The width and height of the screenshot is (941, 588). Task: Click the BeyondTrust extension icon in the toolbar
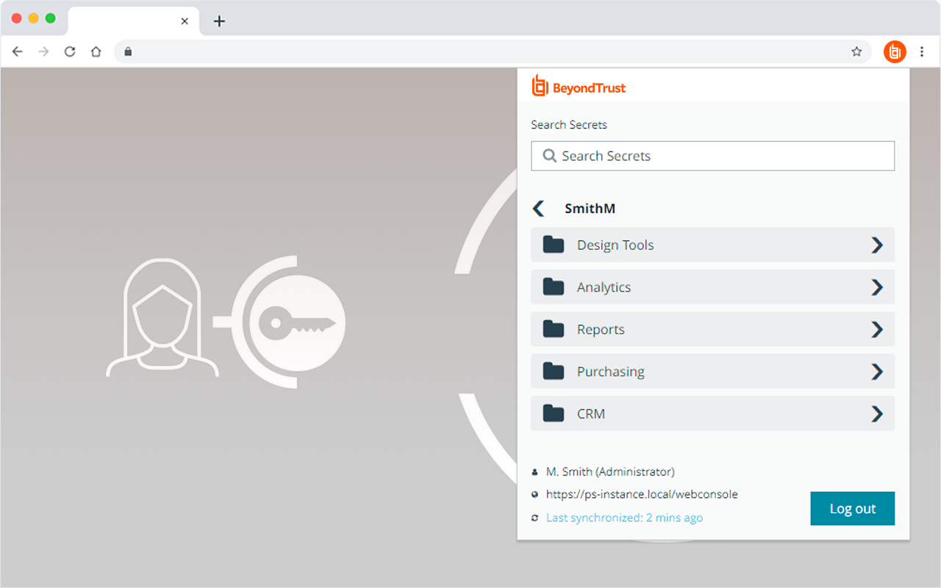pyautogui.click(x=894, y=51)
